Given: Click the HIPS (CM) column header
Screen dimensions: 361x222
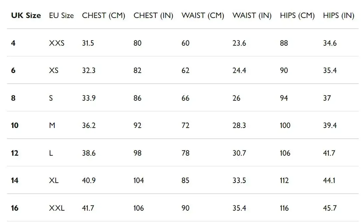Looking at the screenshot, I should coord(297,16).
